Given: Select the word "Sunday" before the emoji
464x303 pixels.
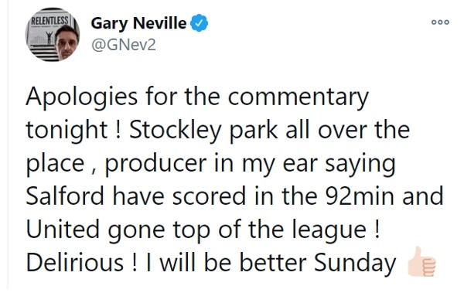Looking at the screenshot, I should (x=355, y=263).
